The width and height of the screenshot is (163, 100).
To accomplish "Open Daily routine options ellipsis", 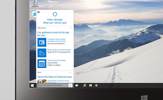I will 71,28.
